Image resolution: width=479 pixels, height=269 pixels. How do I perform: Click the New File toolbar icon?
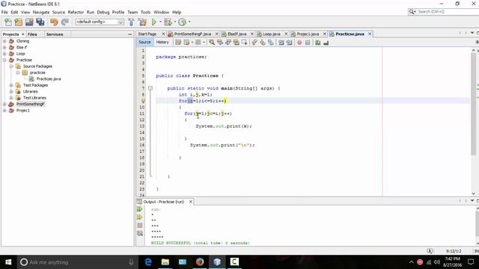tap(8, 22)
